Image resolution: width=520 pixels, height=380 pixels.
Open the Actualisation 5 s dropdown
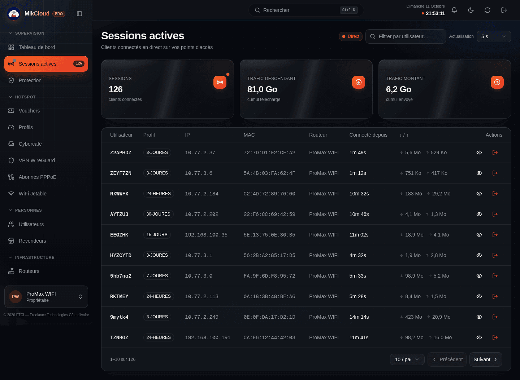494,36
